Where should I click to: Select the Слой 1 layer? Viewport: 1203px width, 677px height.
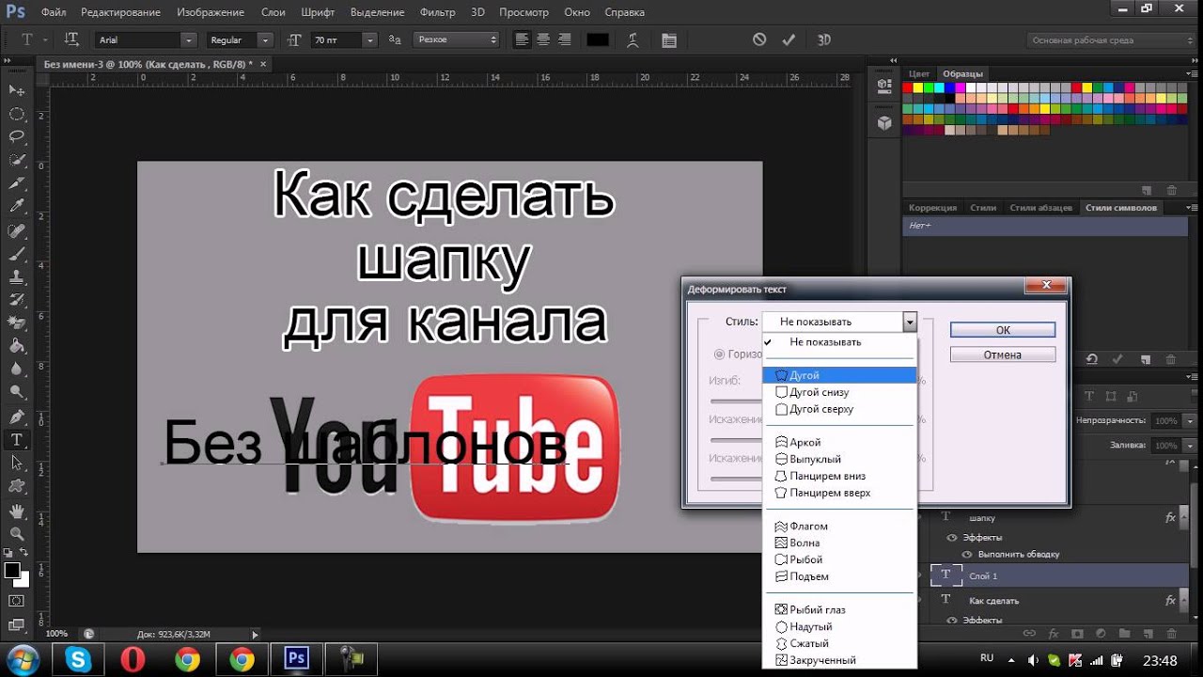1057,575
